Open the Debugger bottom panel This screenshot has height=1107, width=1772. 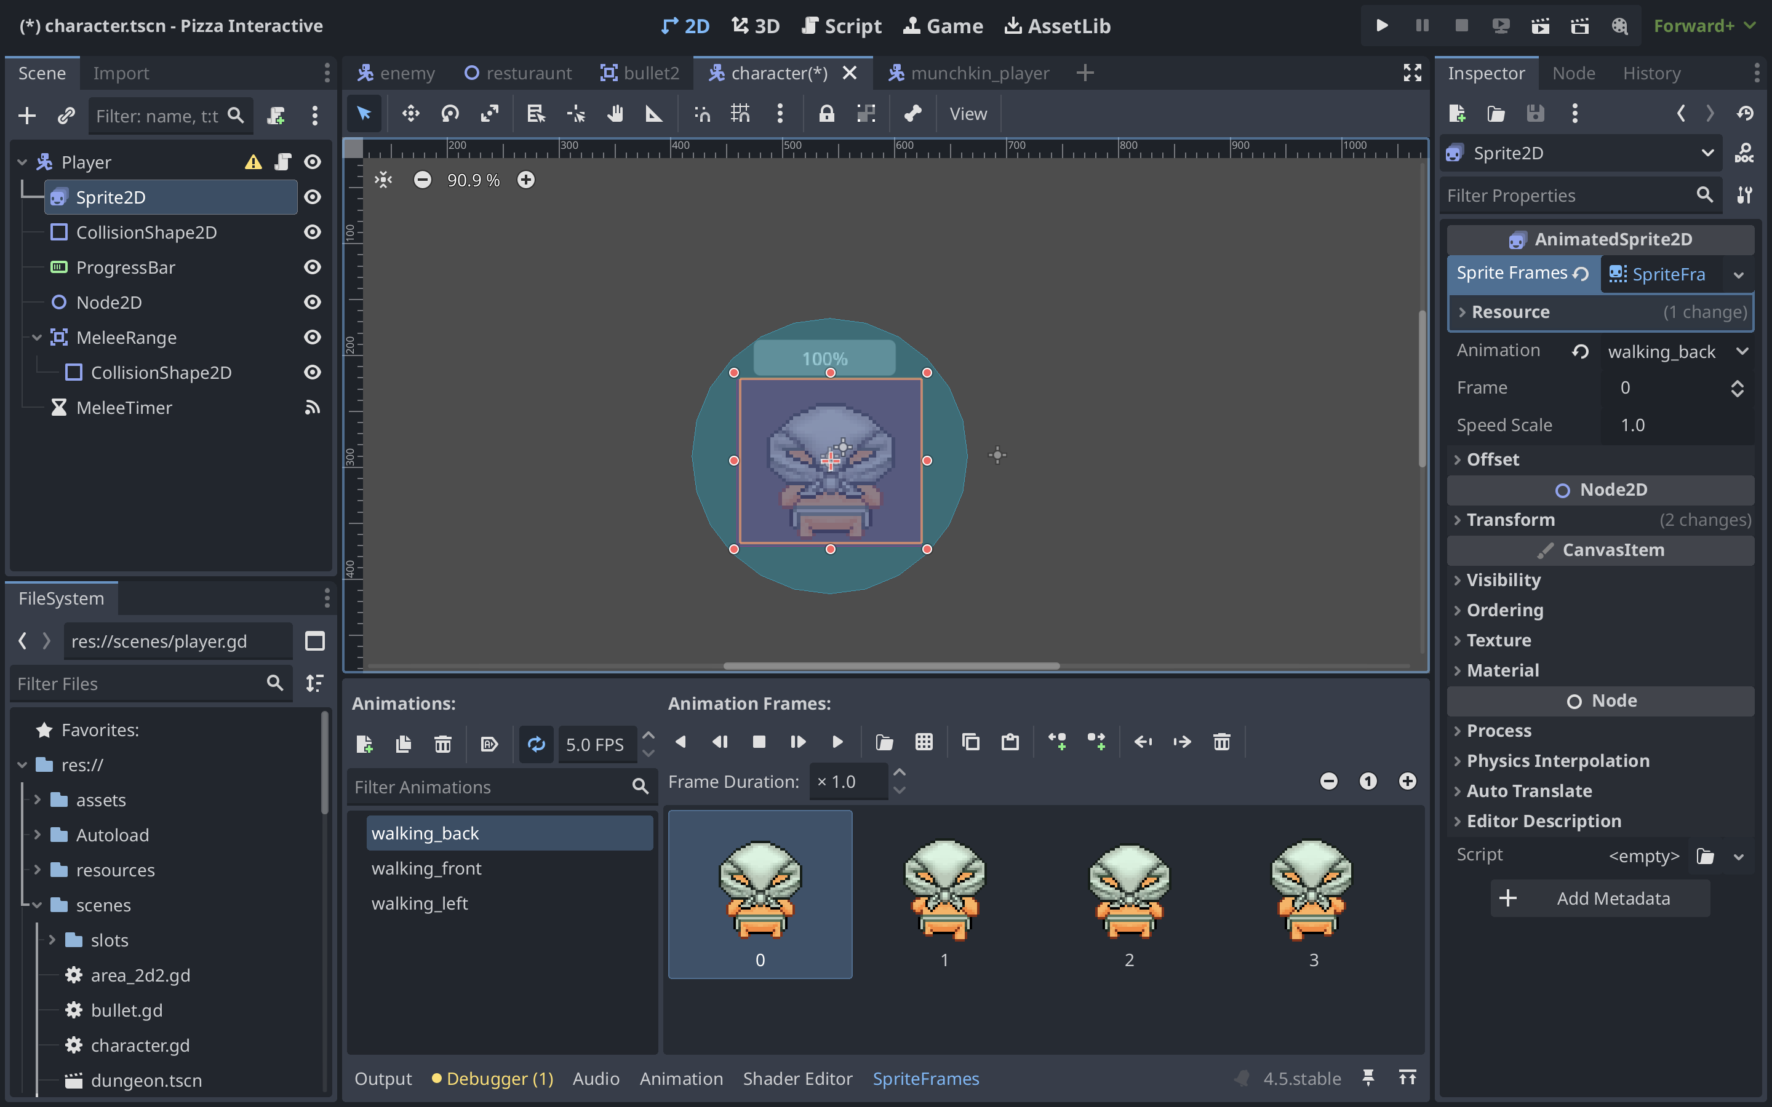(492, 1079)
